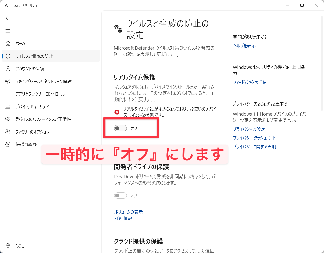
Task: Click the 開発者ドライブの保護 heading
Action: click(141, 167)
